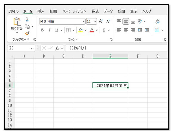This screenshot has height=131, width=171.
Task: Toggle Middle Align vertical alignment
Action: [126, 21]
